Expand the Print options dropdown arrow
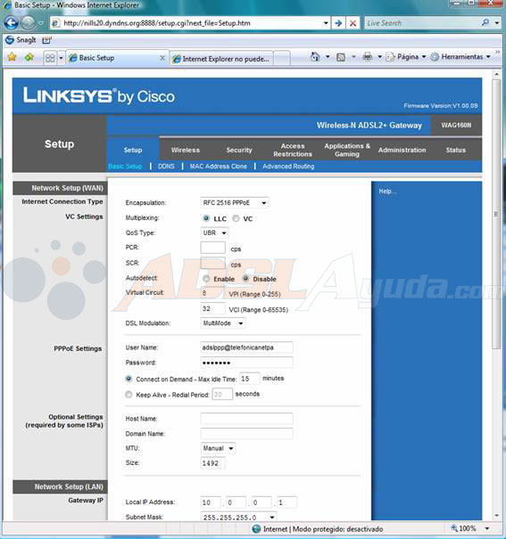 tap(379, 56)
